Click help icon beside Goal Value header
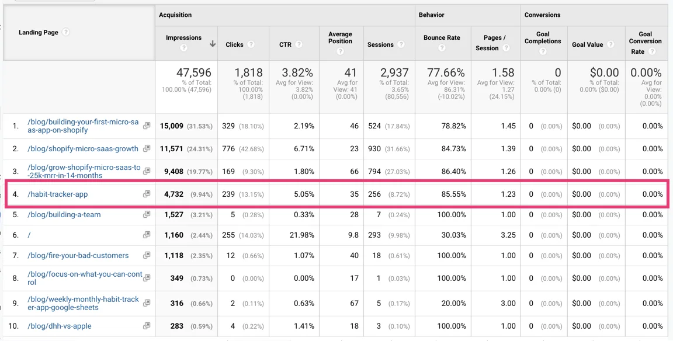This screenshot has width=673, height=341. tap(610, 44)
